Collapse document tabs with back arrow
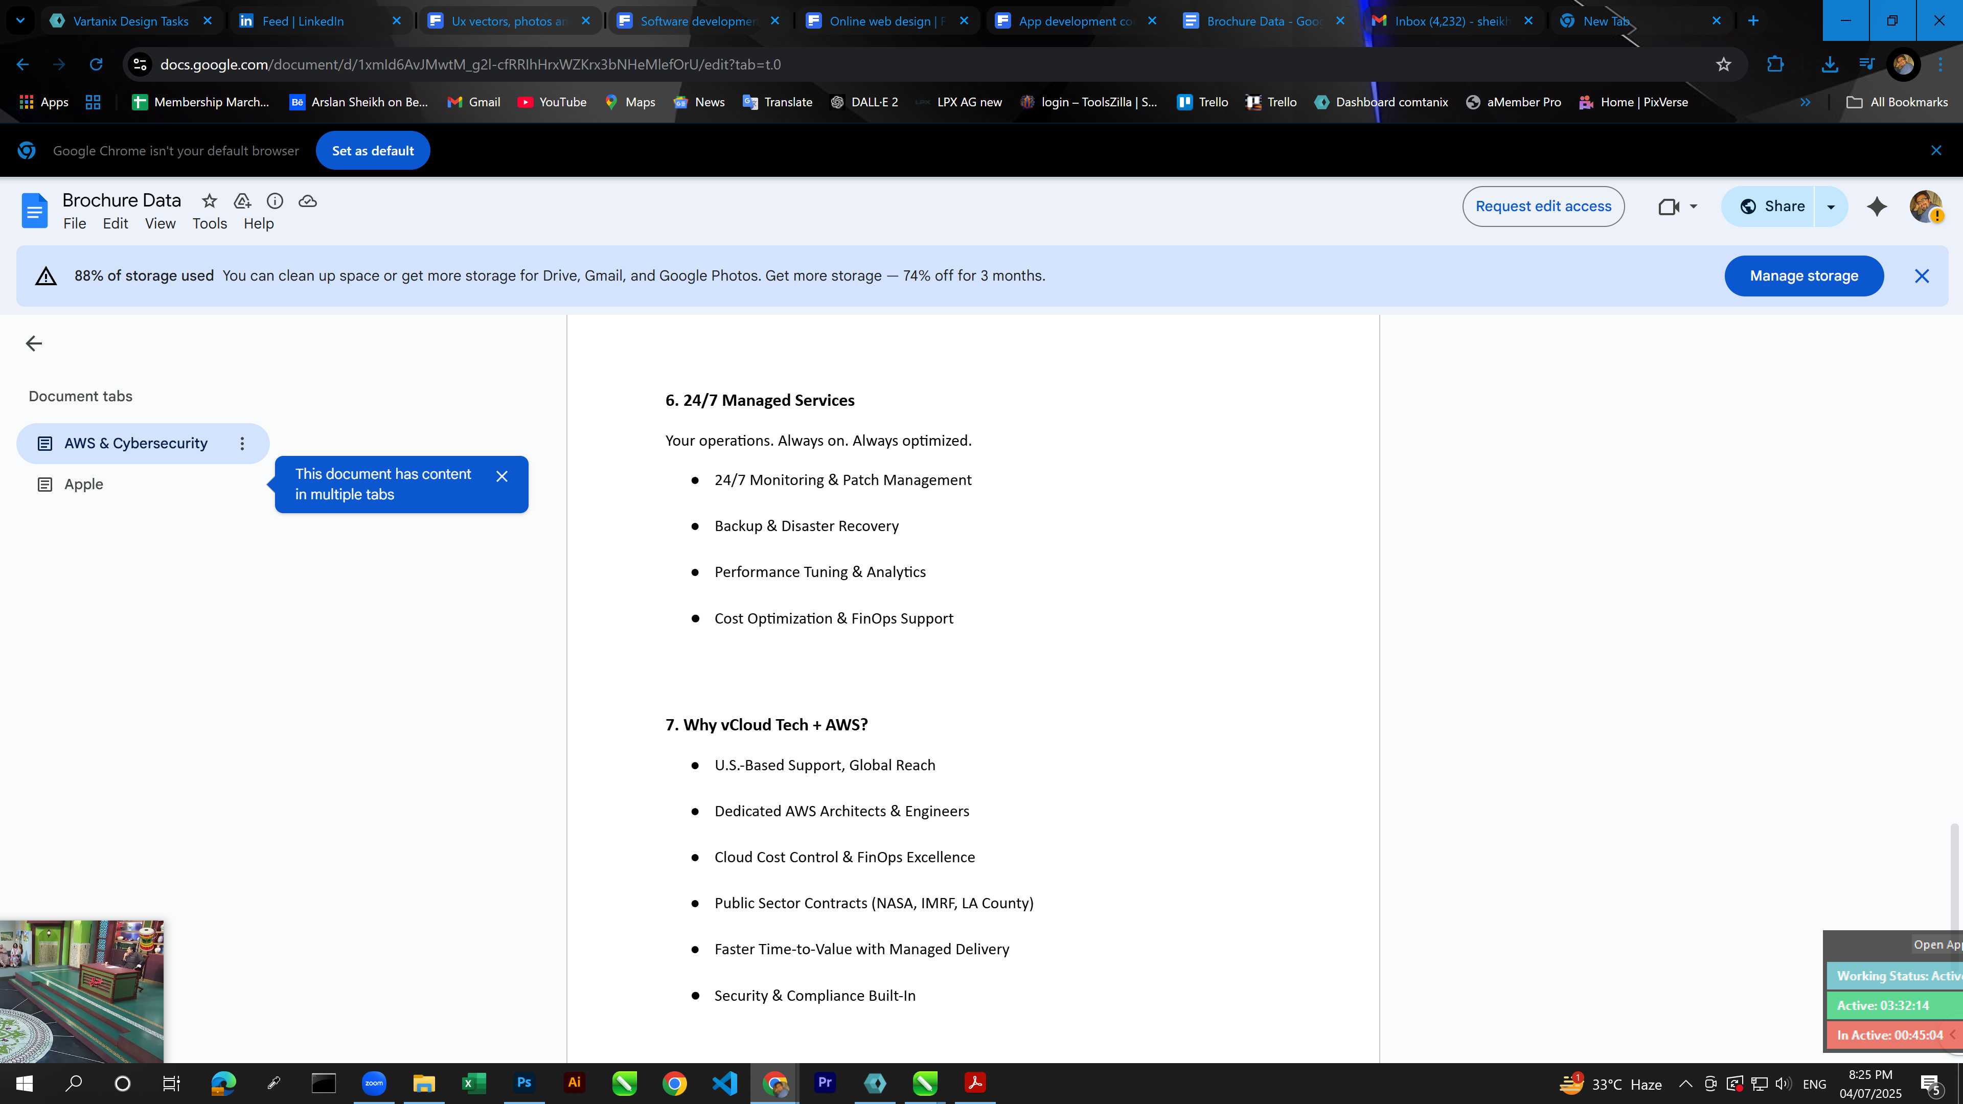 [x=34, y=343]
